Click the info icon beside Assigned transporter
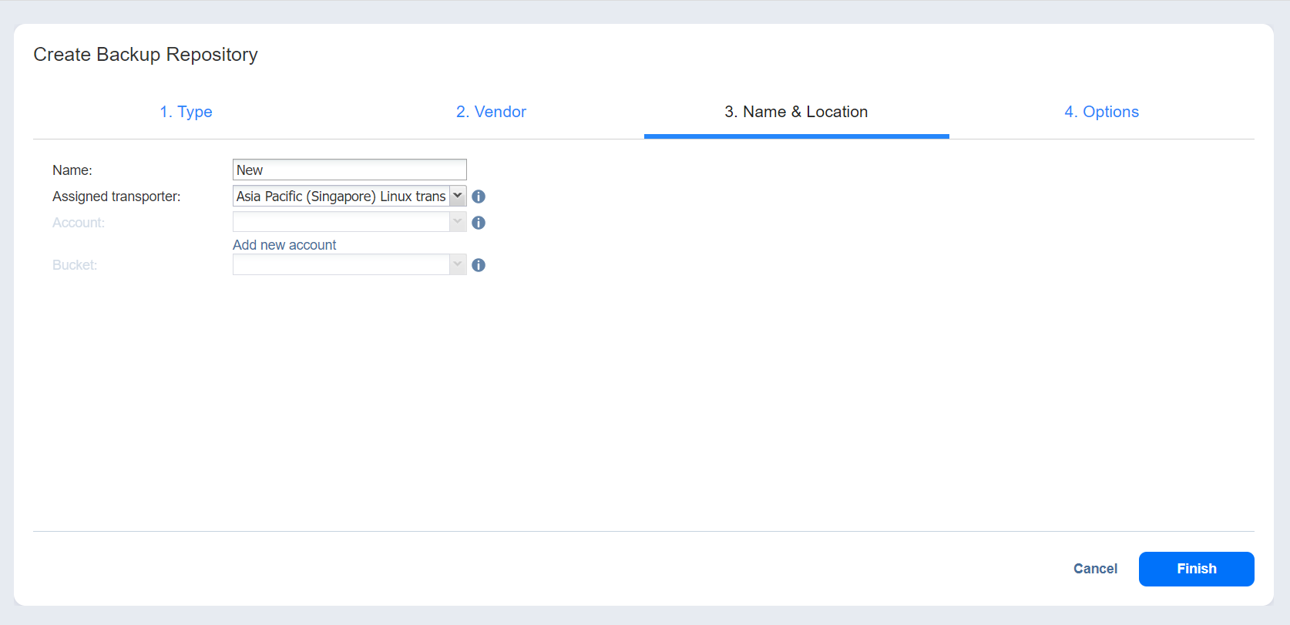1290x625 pixels. (x=479, y=197)
